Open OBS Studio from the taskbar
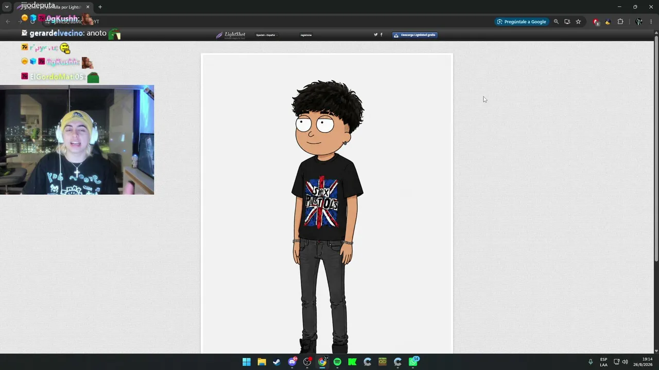The width and height of the screenshot is (659, 370). 307,362
